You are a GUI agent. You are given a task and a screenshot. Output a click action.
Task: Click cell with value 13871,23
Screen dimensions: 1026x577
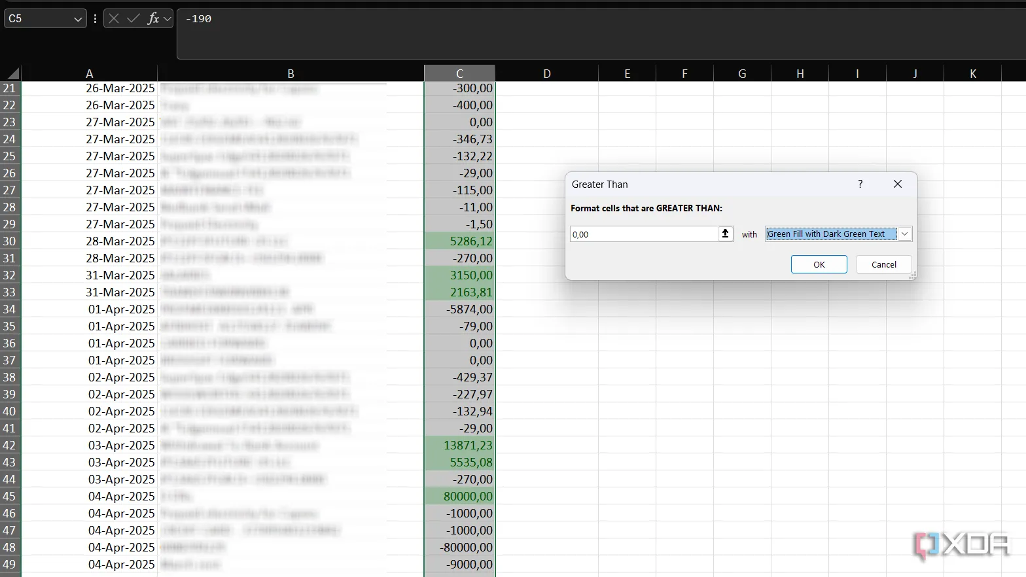point(459,446)
